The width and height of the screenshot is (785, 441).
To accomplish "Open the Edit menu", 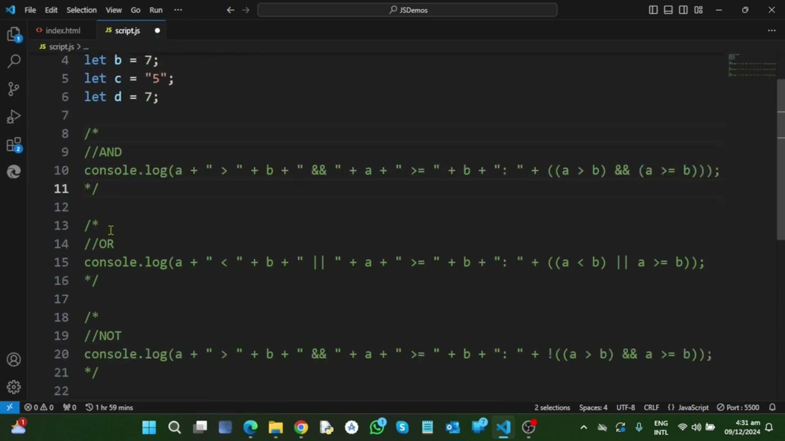I will pyautogui.click(x=52, y=10).
